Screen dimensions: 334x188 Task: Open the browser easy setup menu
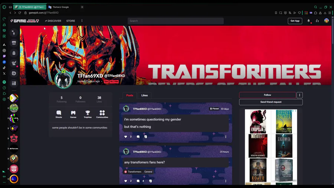[330, 13]
